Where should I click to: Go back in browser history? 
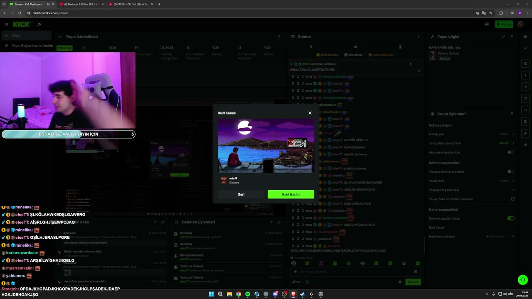[x=5, y=13]
